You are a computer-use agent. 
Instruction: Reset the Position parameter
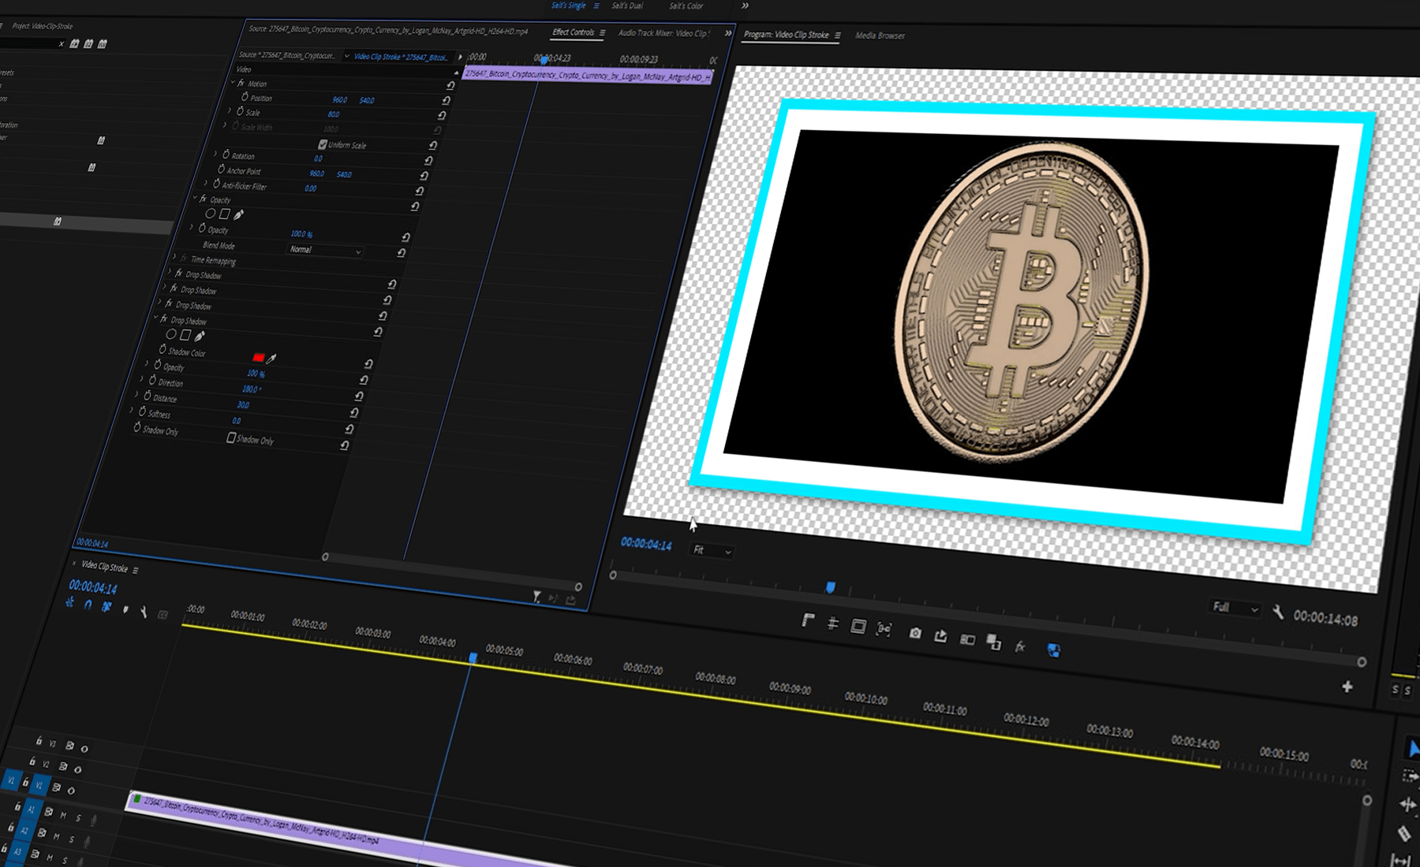point(446,100)
